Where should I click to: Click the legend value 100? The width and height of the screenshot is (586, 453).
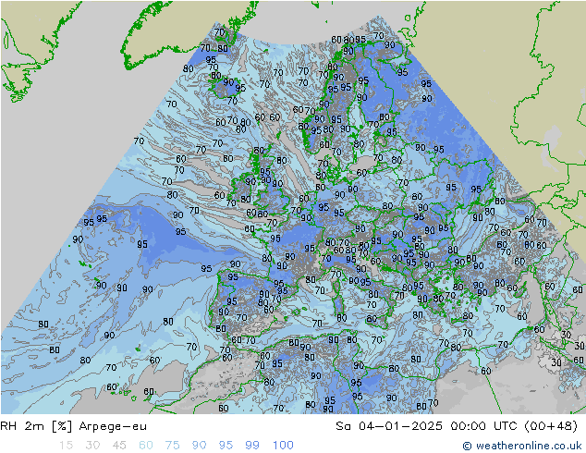point(283,446)
